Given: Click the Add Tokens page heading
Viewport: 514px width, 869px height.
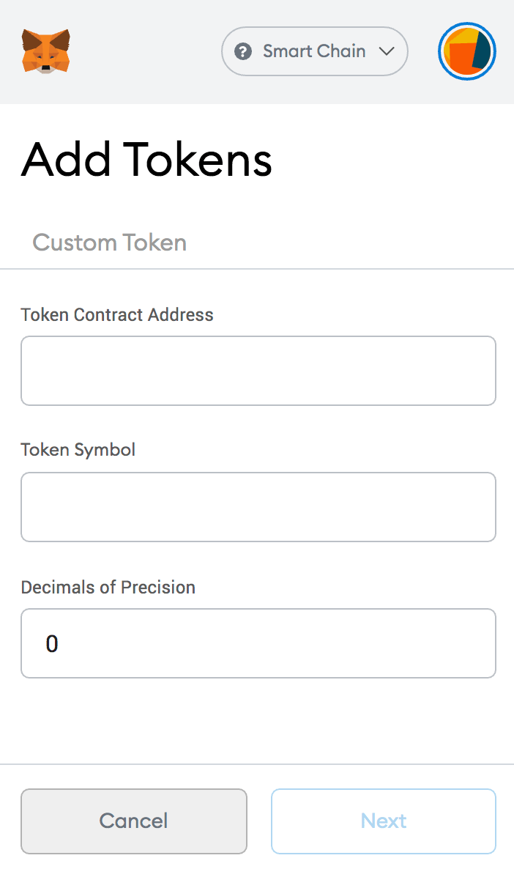Looking at the screenshot, I should tap(146, 159).
